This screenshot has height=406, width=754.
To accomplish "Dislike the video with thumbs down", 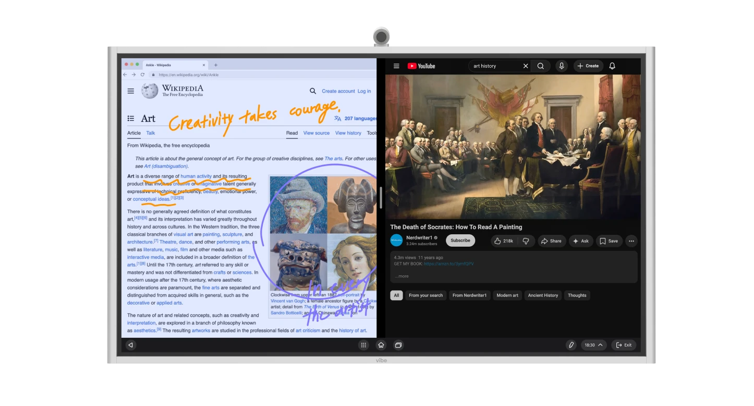I will (x=526, y=241).
